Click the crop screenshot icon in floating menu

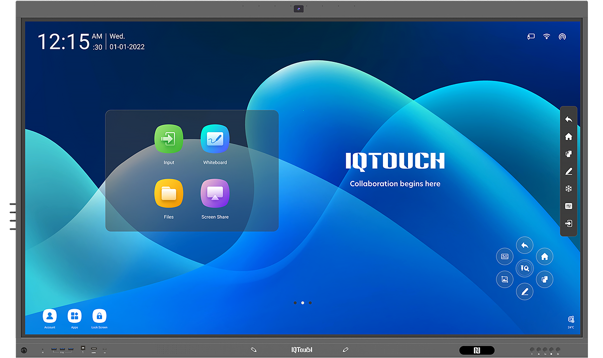[x=505, y=279]
